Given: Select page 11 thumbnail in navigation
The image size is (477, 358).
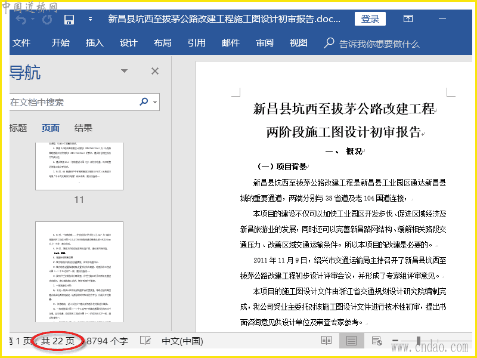Looking at the screenshot, I should (79, 166).
